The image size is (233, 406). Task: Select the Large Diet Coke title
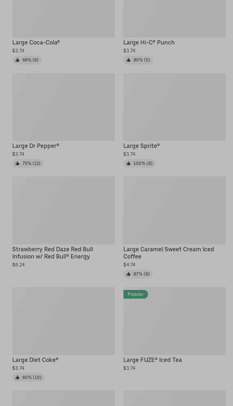coord(35,360)
